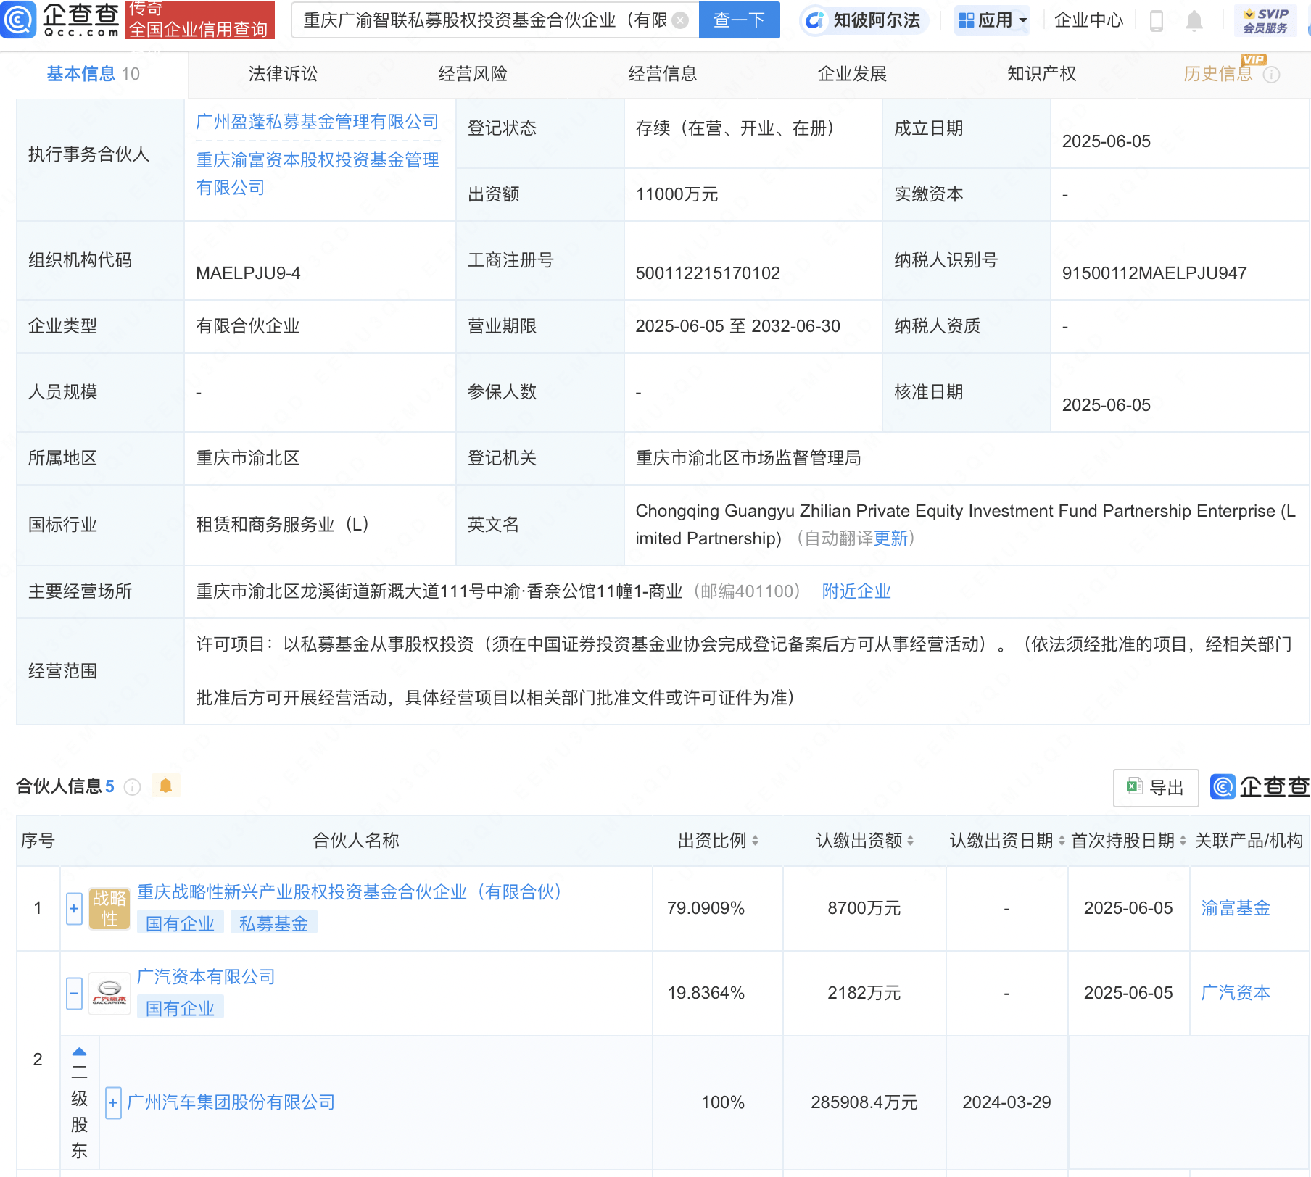Viewport: 1311px width, 1177px height.
Task: Open 广州盈蓬私募基金管理有限公司 link
Action: (x=318, y=122)
